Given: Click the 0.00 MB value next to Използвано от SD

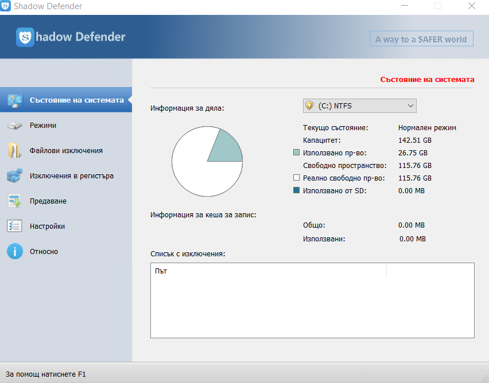Looking at the screenshot, I should [412, 191].
